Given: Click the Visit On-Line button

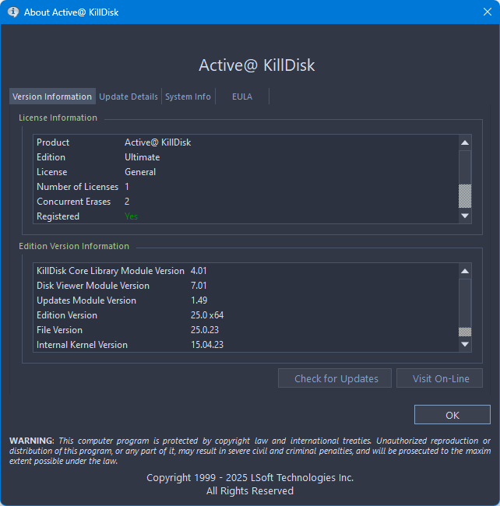Looking at the screenshot, I should point(439,378).
